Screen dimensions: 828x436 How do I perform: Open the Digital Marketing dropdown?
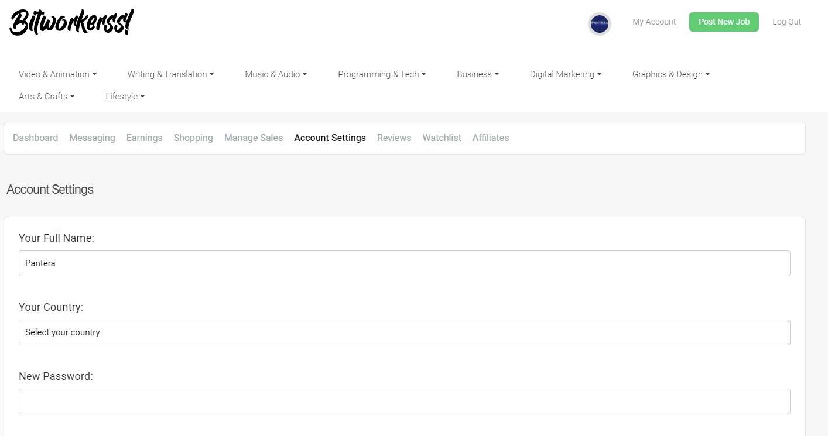click(566, 74)
